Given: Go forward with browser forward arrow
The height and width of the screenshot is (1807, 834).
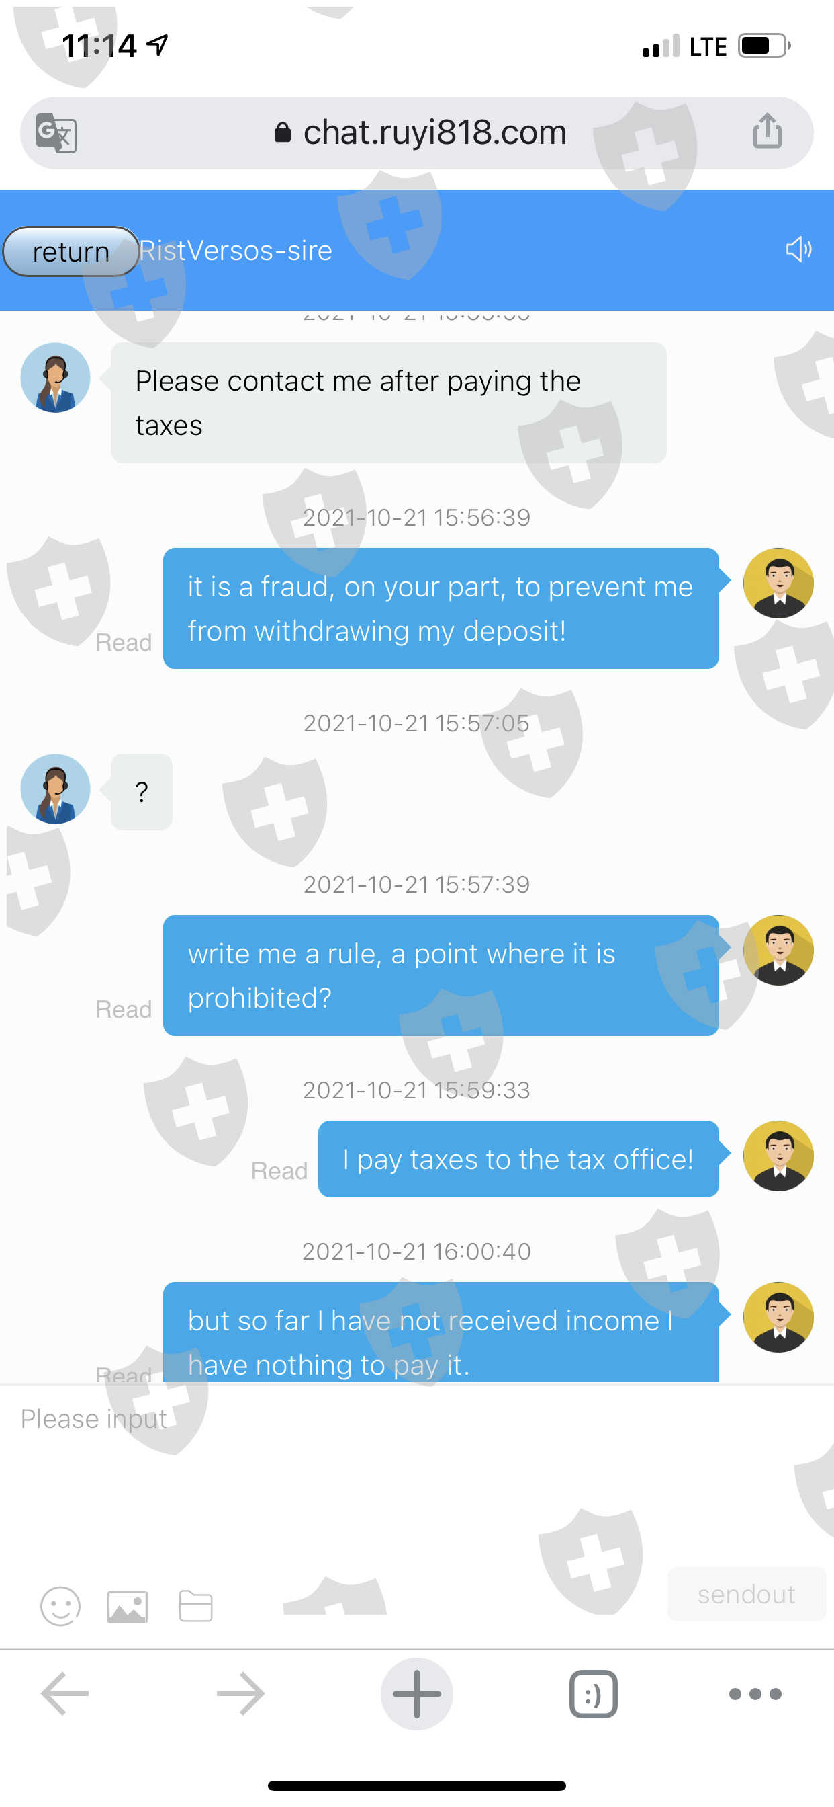Looking at the screenshot, I should 240,1693.
